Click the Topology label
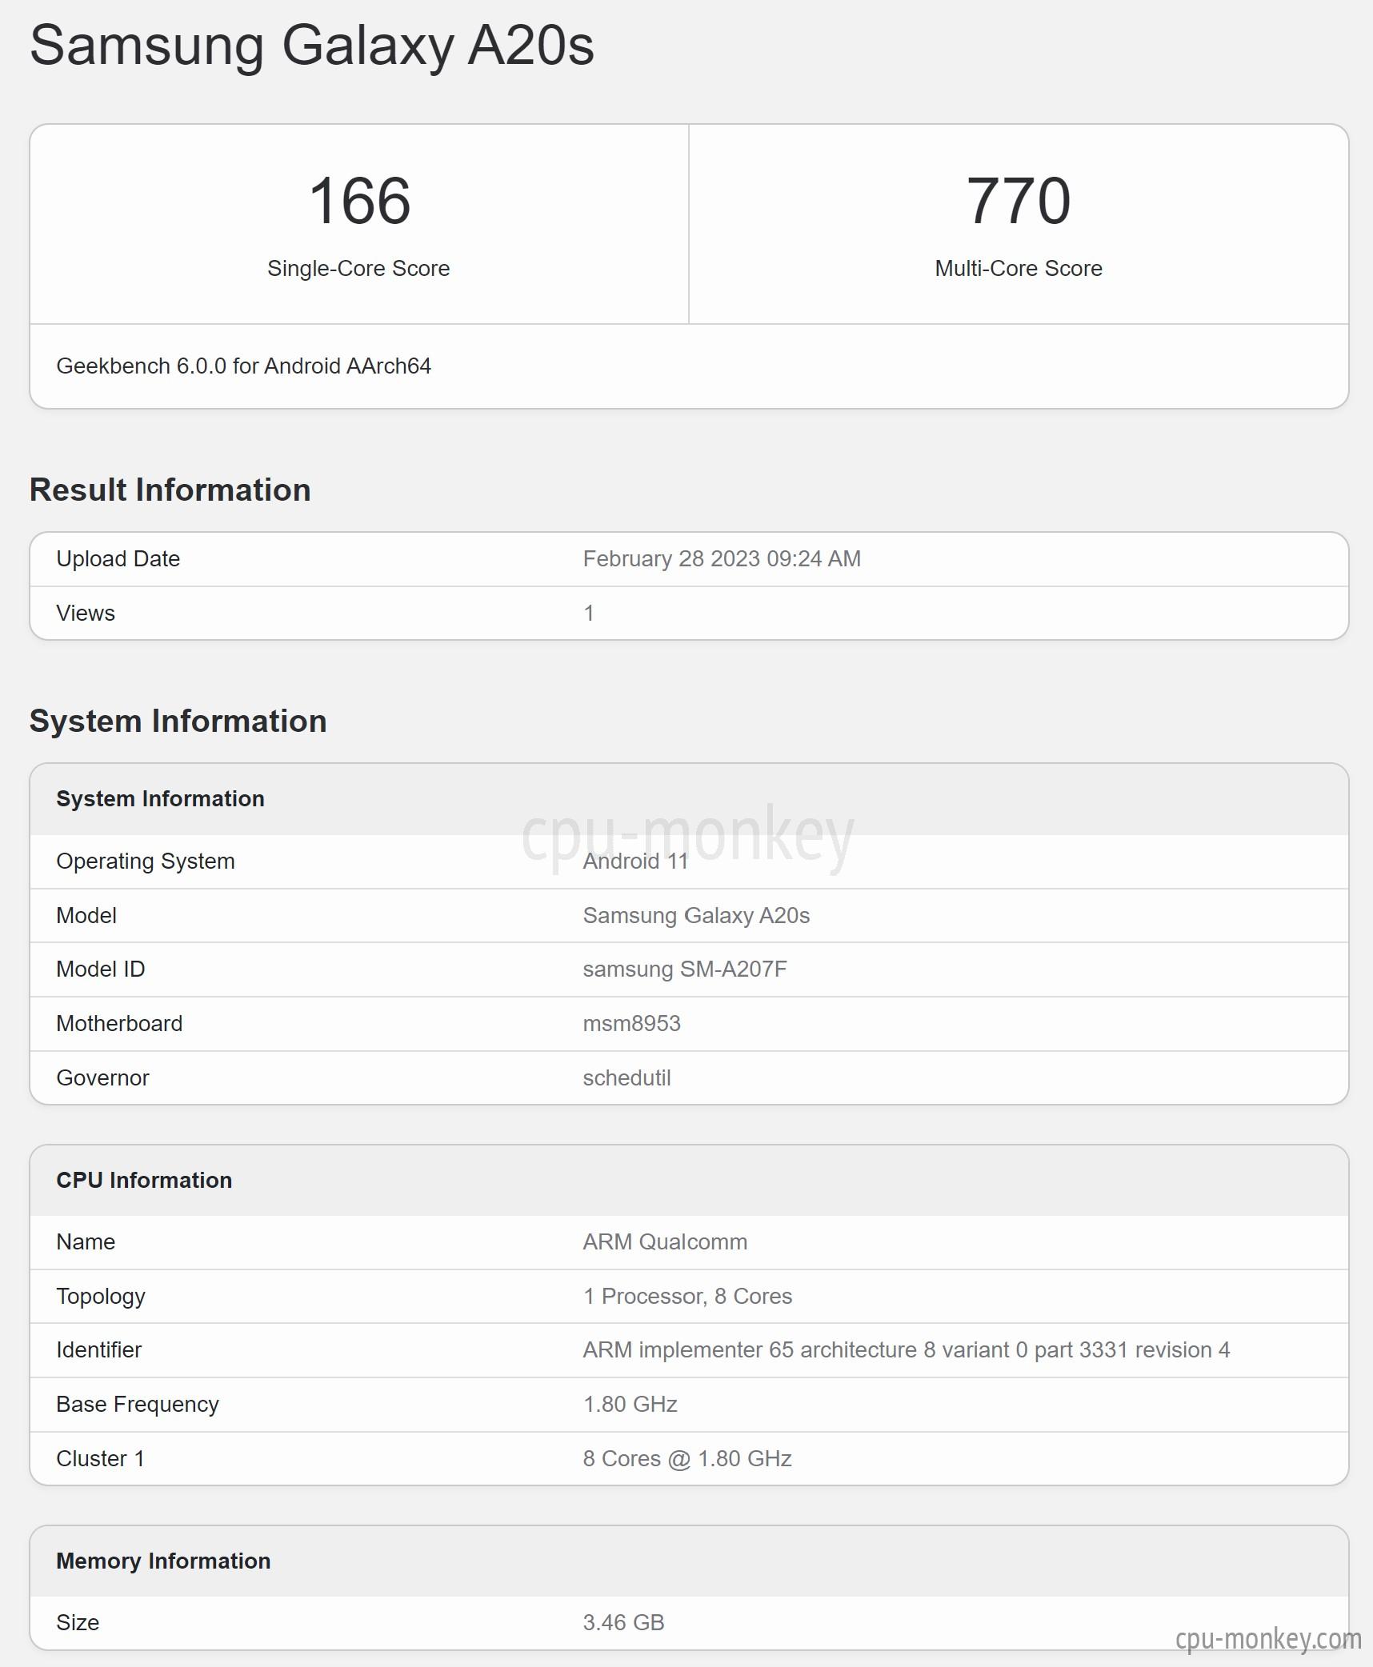1373x1667 pixels. 101,1297
